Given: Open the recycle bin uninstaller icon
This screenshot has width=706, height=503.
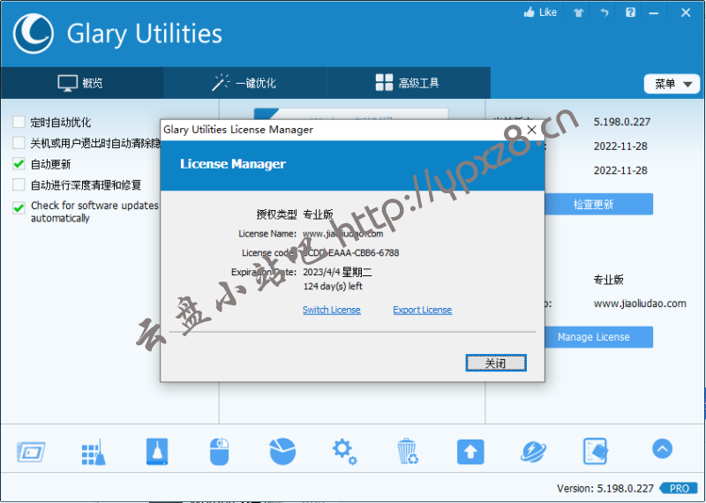Looking at the screenshot, I should 408,451.
